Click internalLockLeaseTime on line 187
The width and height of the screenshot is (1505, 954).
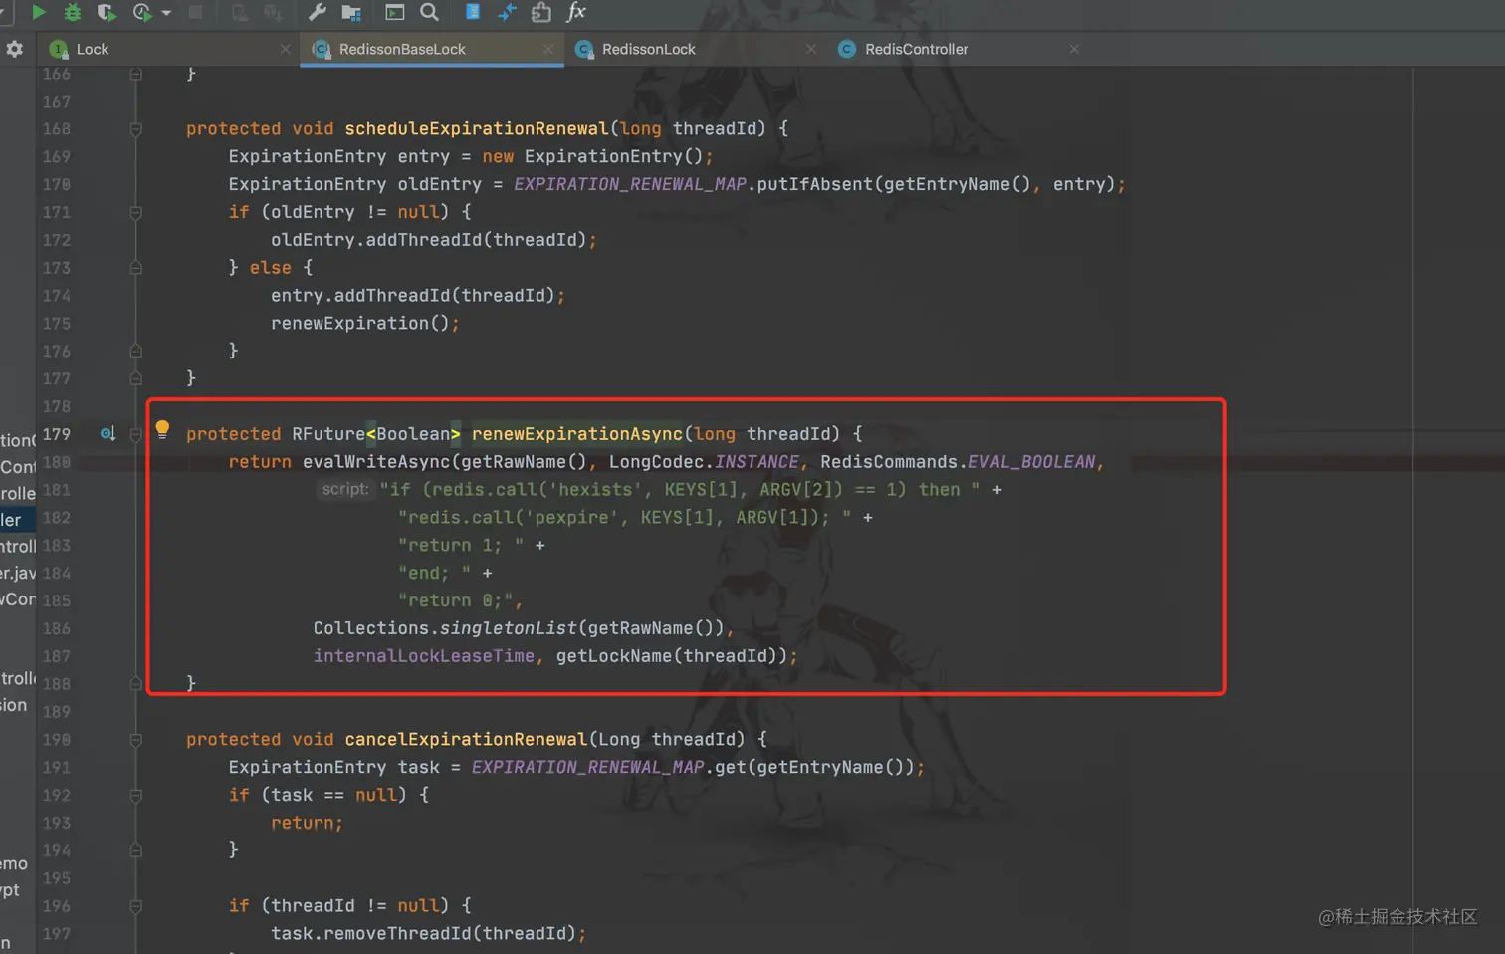[424, 656]
